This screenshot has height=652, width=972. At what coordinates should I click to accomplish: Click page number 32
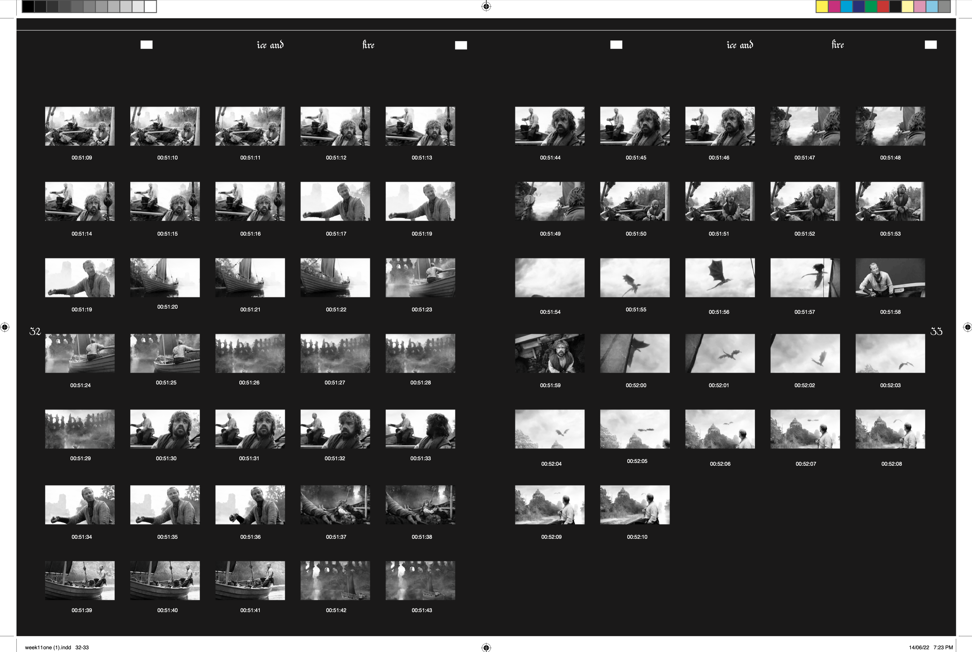point(35,331)
